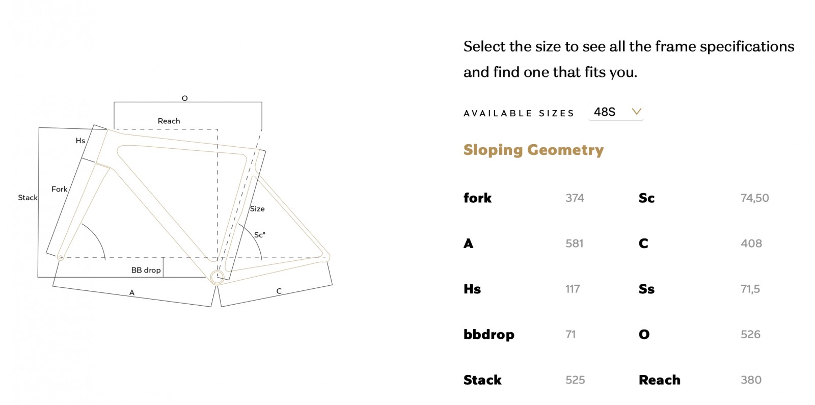
Task: Click the Sc value 74,50
Action: [x=755, y=198]
